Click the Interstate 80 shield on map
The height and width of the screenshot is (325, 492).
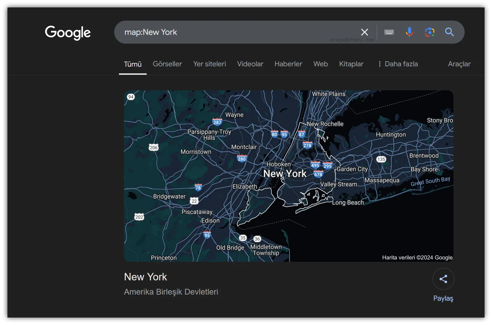tap(274, 134)
